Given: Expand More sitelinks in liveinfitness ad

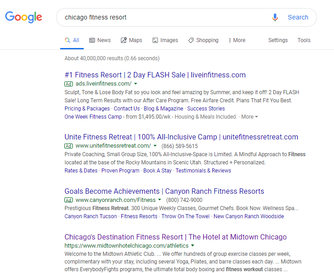Looking at the screenshot, I should (x=249, y=117).
